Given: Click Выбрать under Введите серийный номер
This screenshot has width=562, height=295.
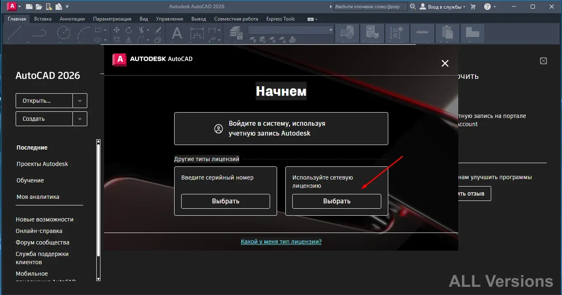Looking at the screenshot, I should coord(226,201).
